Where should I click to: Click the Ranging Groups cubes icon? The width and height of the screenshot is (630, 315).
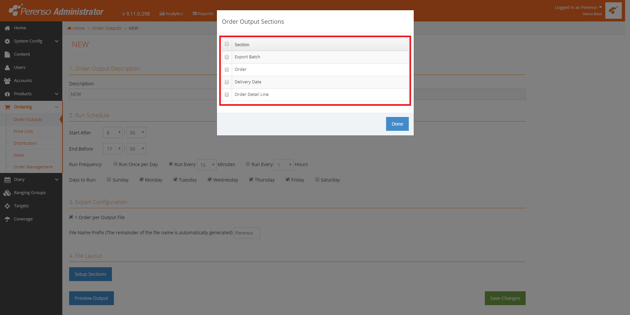pos(7,193)
